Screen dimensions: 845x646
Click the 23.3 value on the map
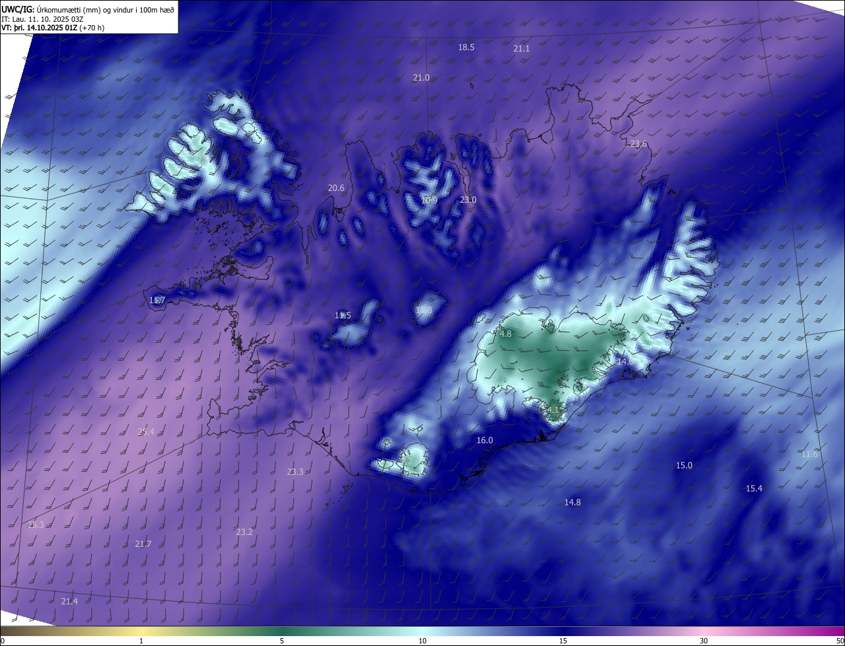click(x=295, y=472)
